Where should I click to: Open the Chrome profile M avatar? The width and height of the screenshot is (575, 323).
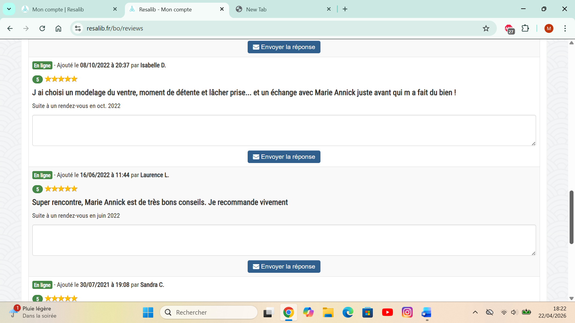(x=549, y=28)
